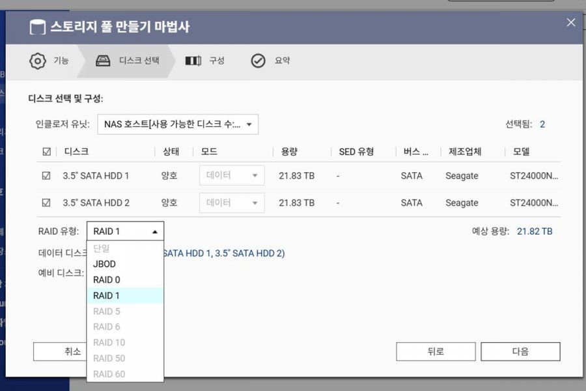Click the disabled RAID 50 option
The width and height of the screenshot is (586, 391).
pyautogui.click(x=125, y=358)
